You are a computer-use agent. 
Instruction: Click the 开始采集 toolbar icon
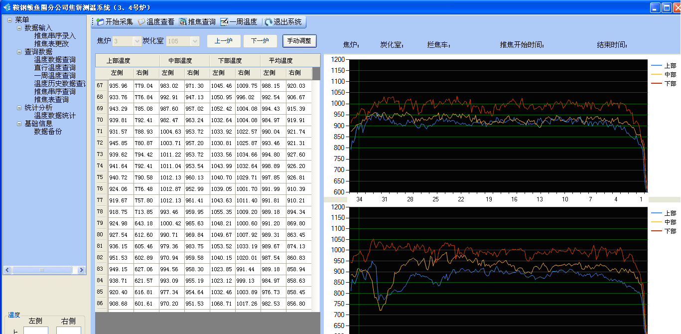point(101,22)
